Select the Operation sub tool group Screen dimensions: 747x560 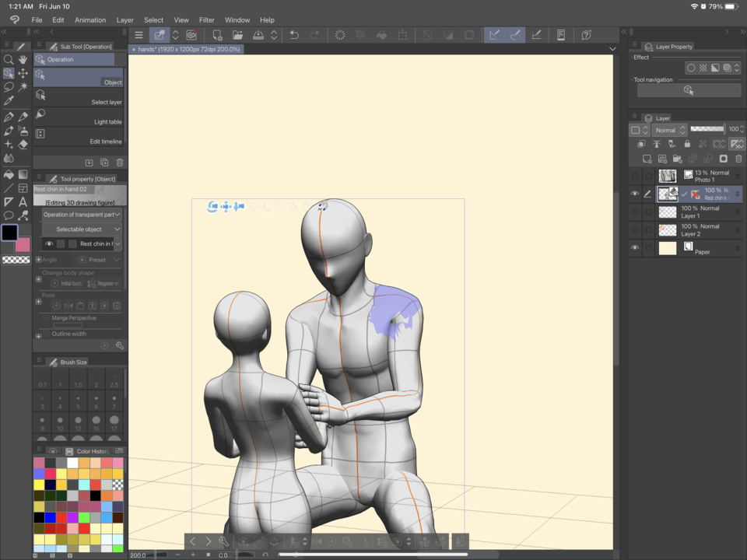pyautogui.click(x=74, y=60)
